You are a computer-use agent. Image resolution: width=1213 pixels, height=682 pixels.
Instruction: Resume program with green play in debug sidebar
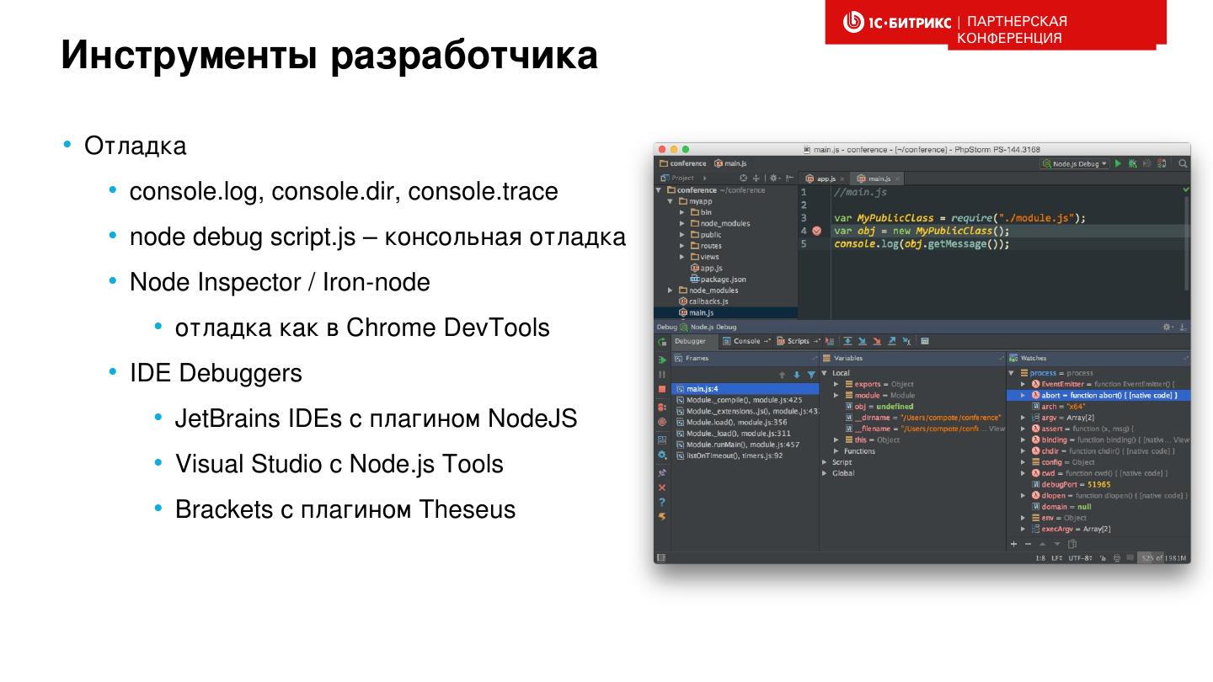point(662,360)
